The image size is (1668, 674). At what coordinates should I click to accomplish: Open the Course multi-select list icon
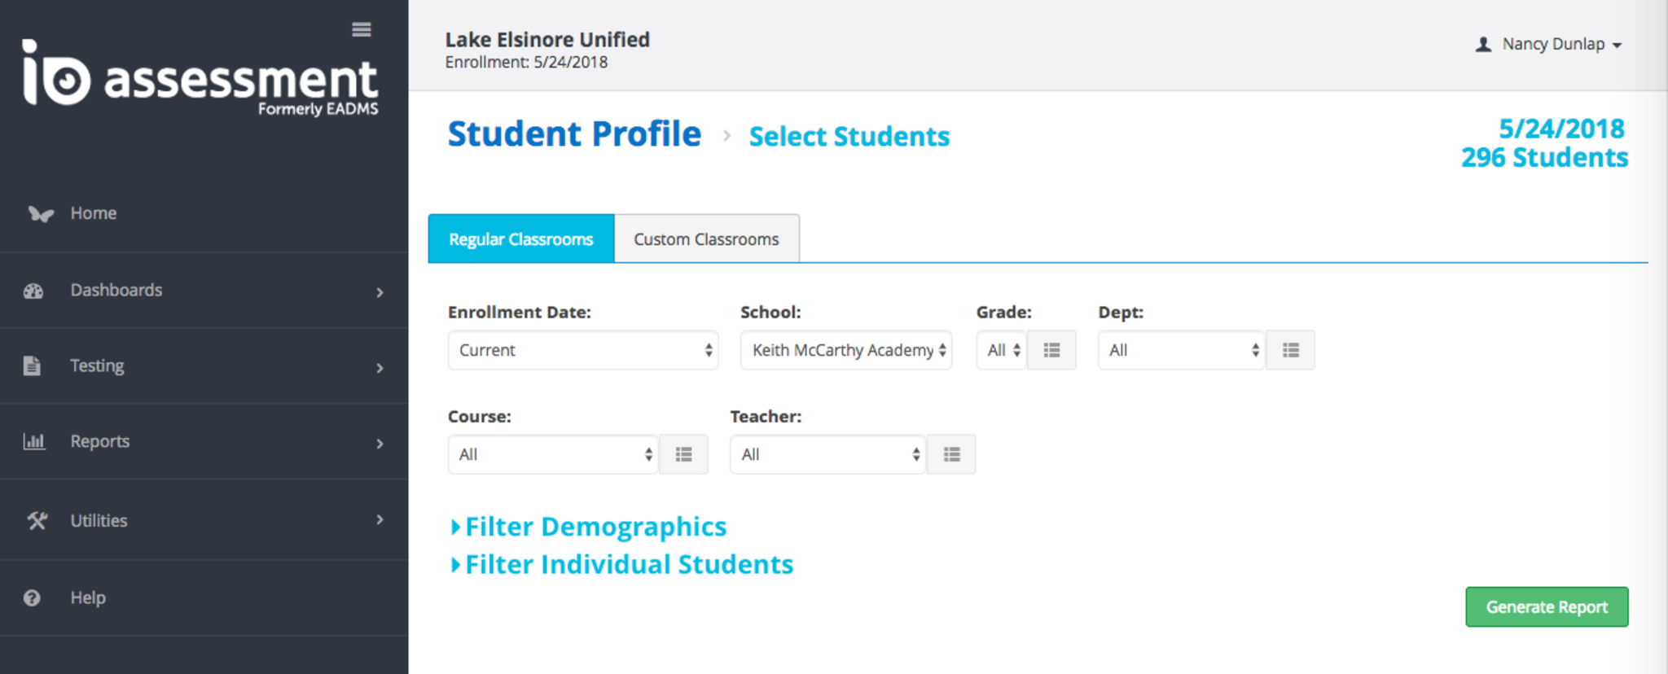point(683,455)
